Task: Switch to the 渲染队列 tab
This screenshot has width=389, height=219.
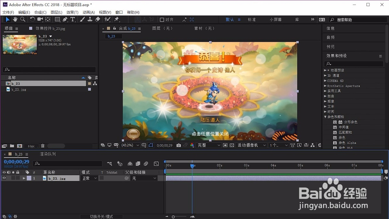Action: (x=48, y=154)
